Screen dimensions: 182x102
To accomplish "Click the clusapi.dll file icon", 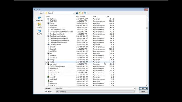I will point(49,49).
